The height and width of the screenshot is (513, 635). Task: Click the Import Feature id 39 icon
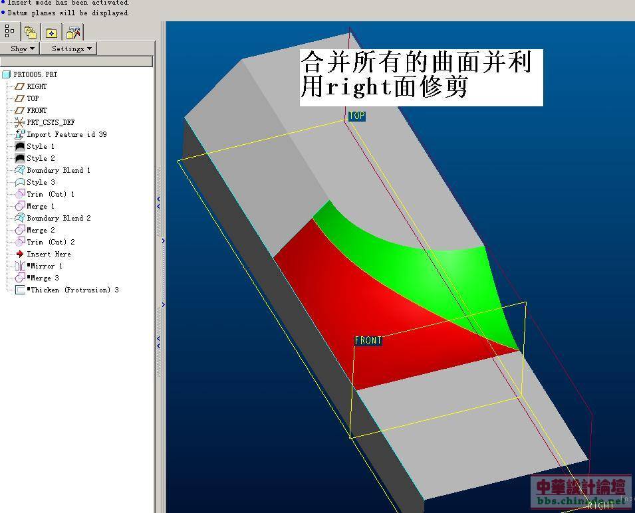coord(19,134)
